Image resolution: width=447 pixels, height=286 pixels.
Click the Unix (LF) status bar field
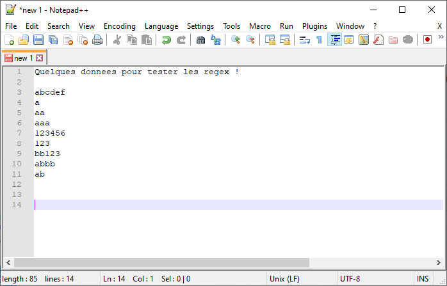click(285, 279)
